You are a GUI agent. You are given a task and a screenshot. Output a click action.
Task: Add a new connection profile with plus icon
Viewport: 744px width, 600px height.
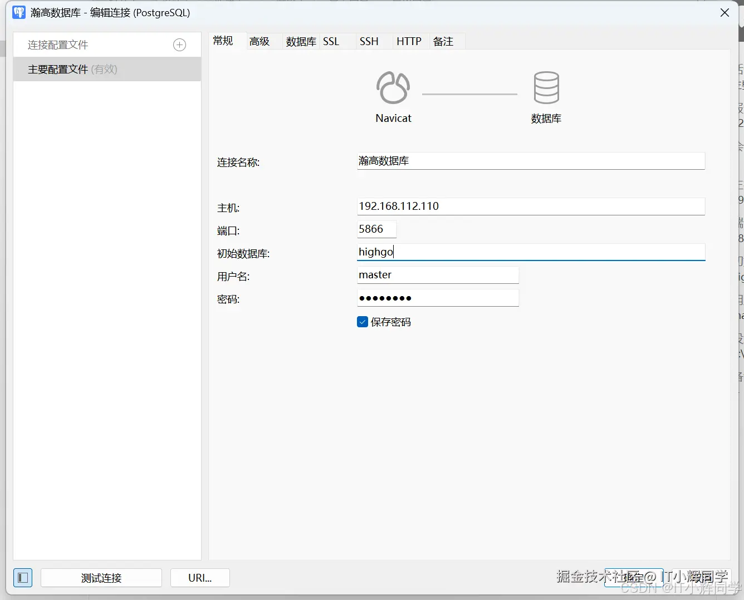(x=179, y=45)
